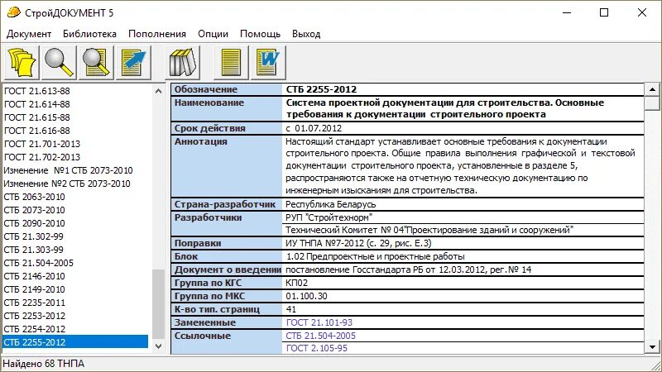Screen dimensions: 662x372
Task: Select Изменение №1 СТБ 2073-2010
Action: (x=68, y=170)
